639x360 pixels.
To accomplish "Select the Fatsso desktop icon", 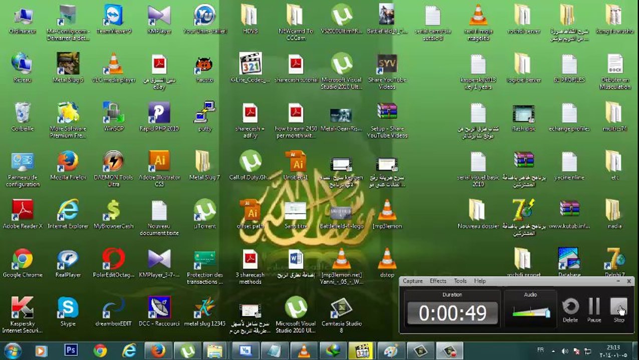I will coord(204,68).
